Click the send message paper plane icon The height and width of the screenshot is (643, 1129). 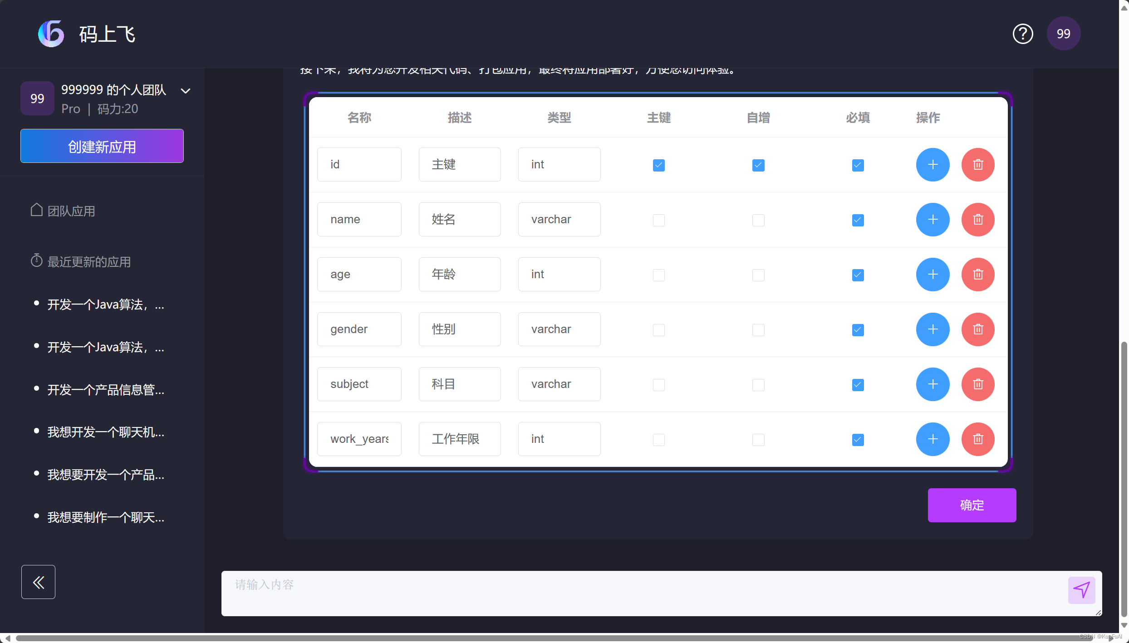[1081, 590]
